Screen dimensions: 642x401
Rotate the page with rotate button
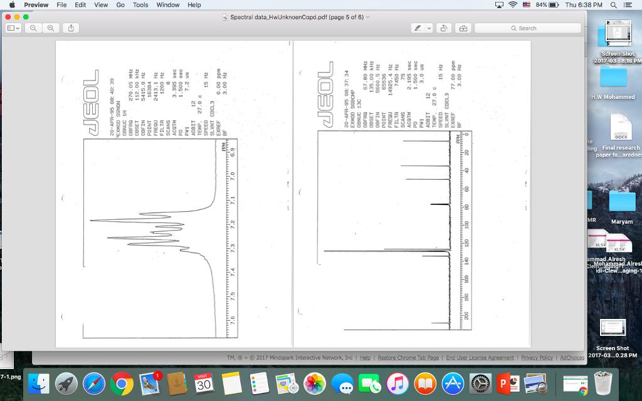(444, 28)
